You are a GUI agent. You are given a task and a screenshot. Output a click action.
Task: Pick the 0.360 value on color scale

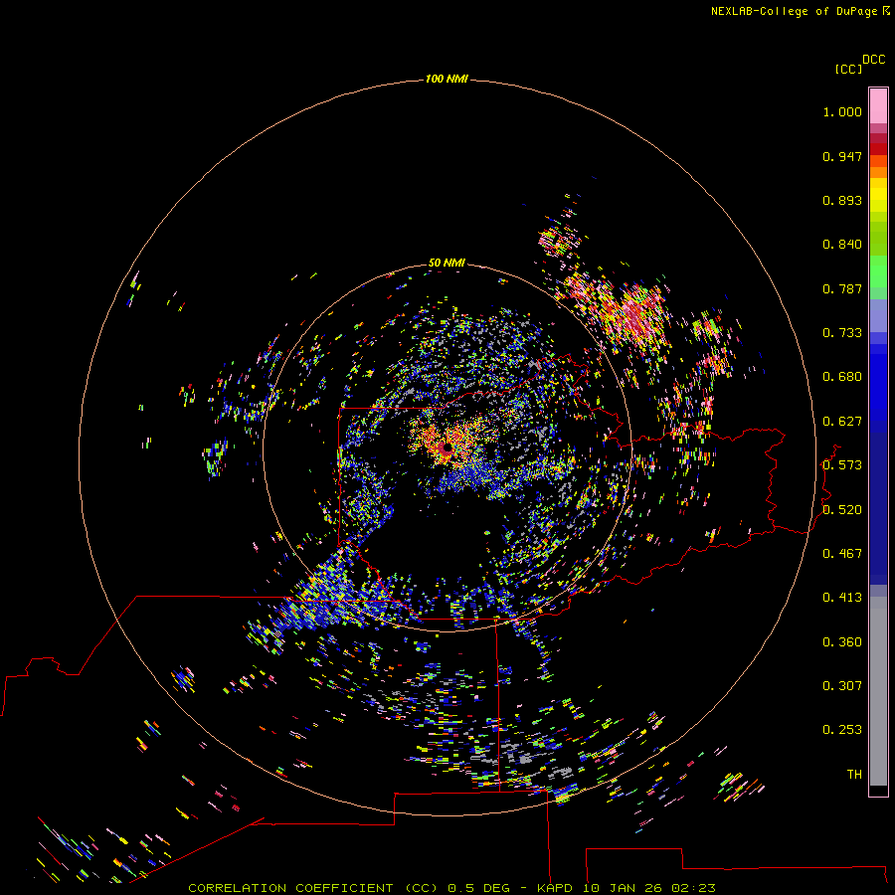point(842,642)
